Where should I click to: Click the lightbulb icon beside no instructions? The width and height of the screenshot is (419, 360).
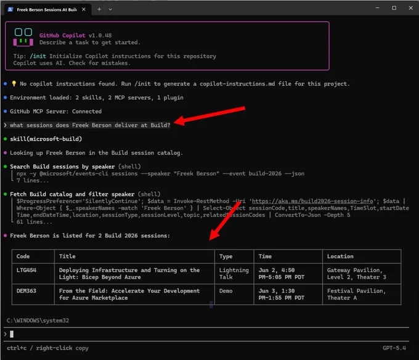click(14, 84)
